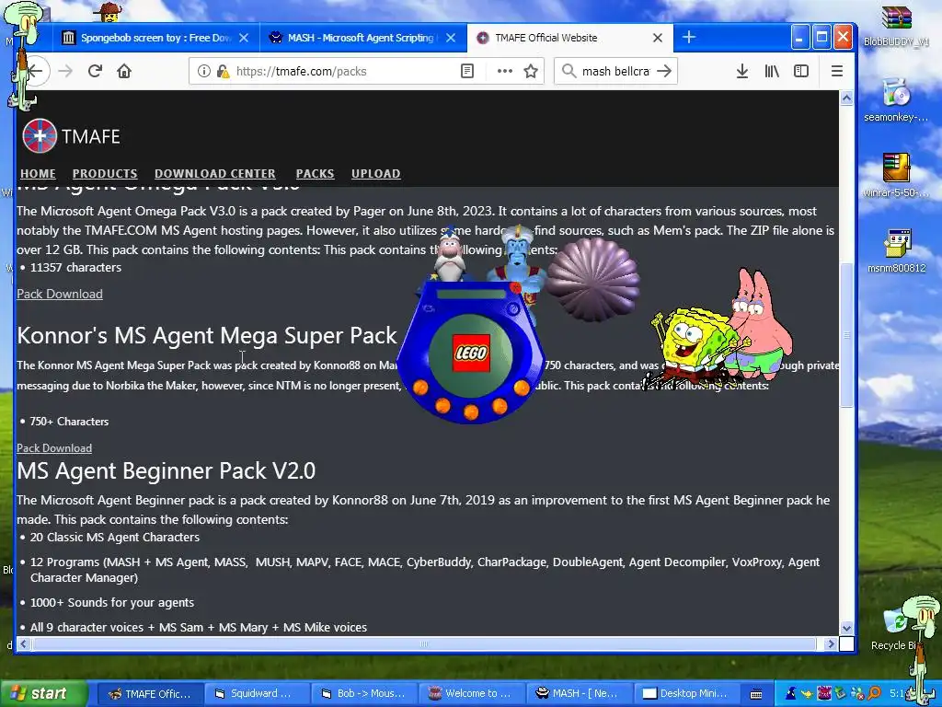Image resolution: width=942 pixels, height=707 pixels.
Task: Click the TMAFE round logo
Action: [40, 136]
